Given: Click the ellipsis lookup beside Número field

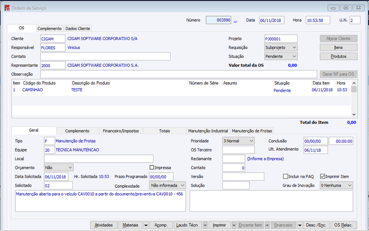Looking at the screenshot, I should click(x=235, y=20).
